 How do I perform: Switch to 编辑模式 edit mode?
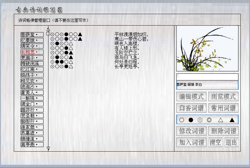click(191, 97)
